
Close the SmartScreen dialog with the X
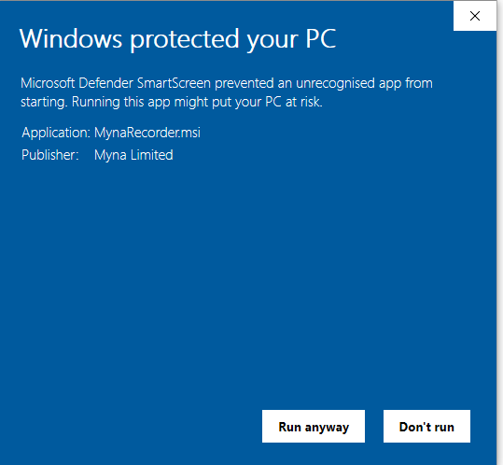pos(475,16)
